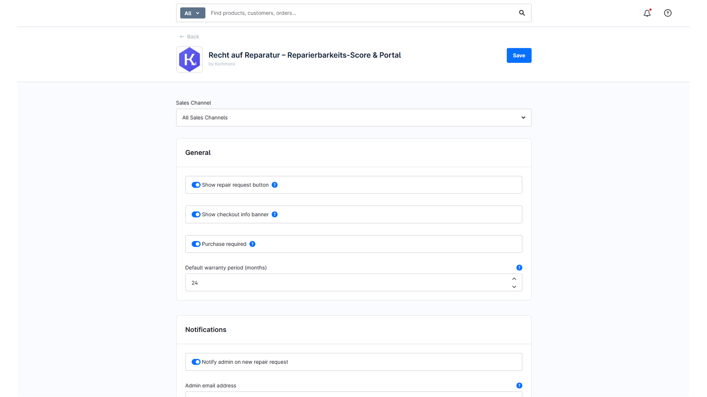
Task: Click the Kommora plugin logo
Action: pos(189,59)
